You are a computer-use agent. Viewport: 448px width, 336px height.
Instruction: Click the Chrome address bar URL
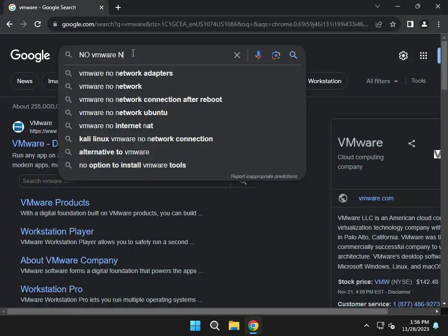[214, 24]
